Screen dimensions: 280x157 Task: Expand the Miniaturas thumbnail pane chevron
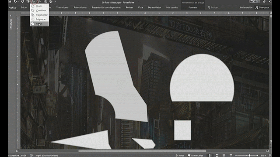[10, 16]
